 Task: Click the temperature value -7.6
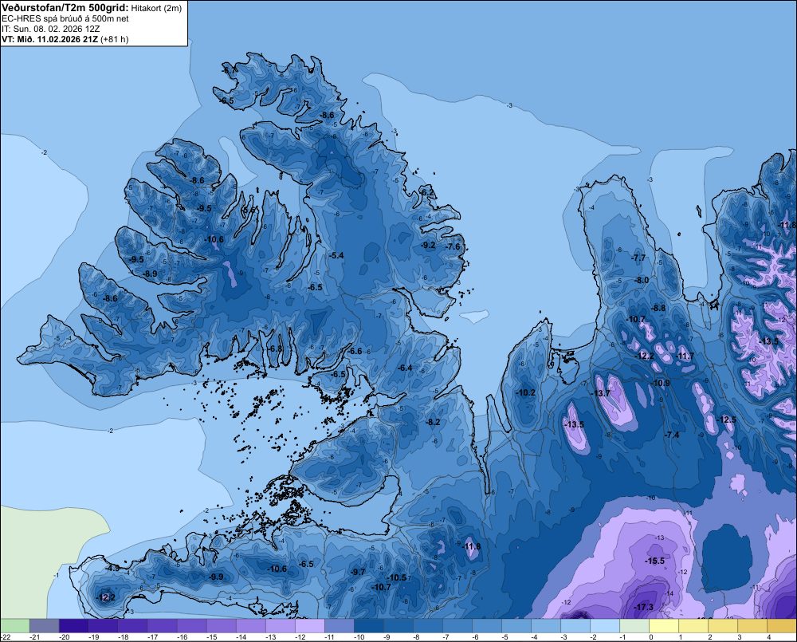[453, 246]
